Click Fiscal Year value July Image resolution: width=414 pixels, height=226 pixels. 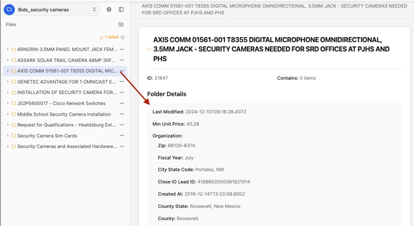point(189,158)
